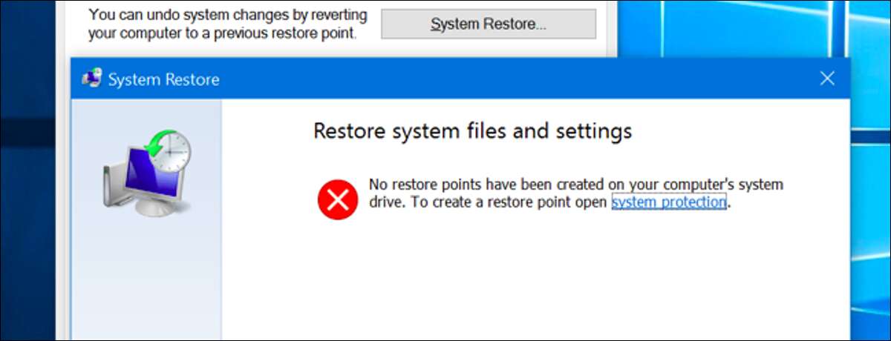The height and width of the screenshot is (341, 891).
Task: Open the system protection link
Action: pos(668,202)
